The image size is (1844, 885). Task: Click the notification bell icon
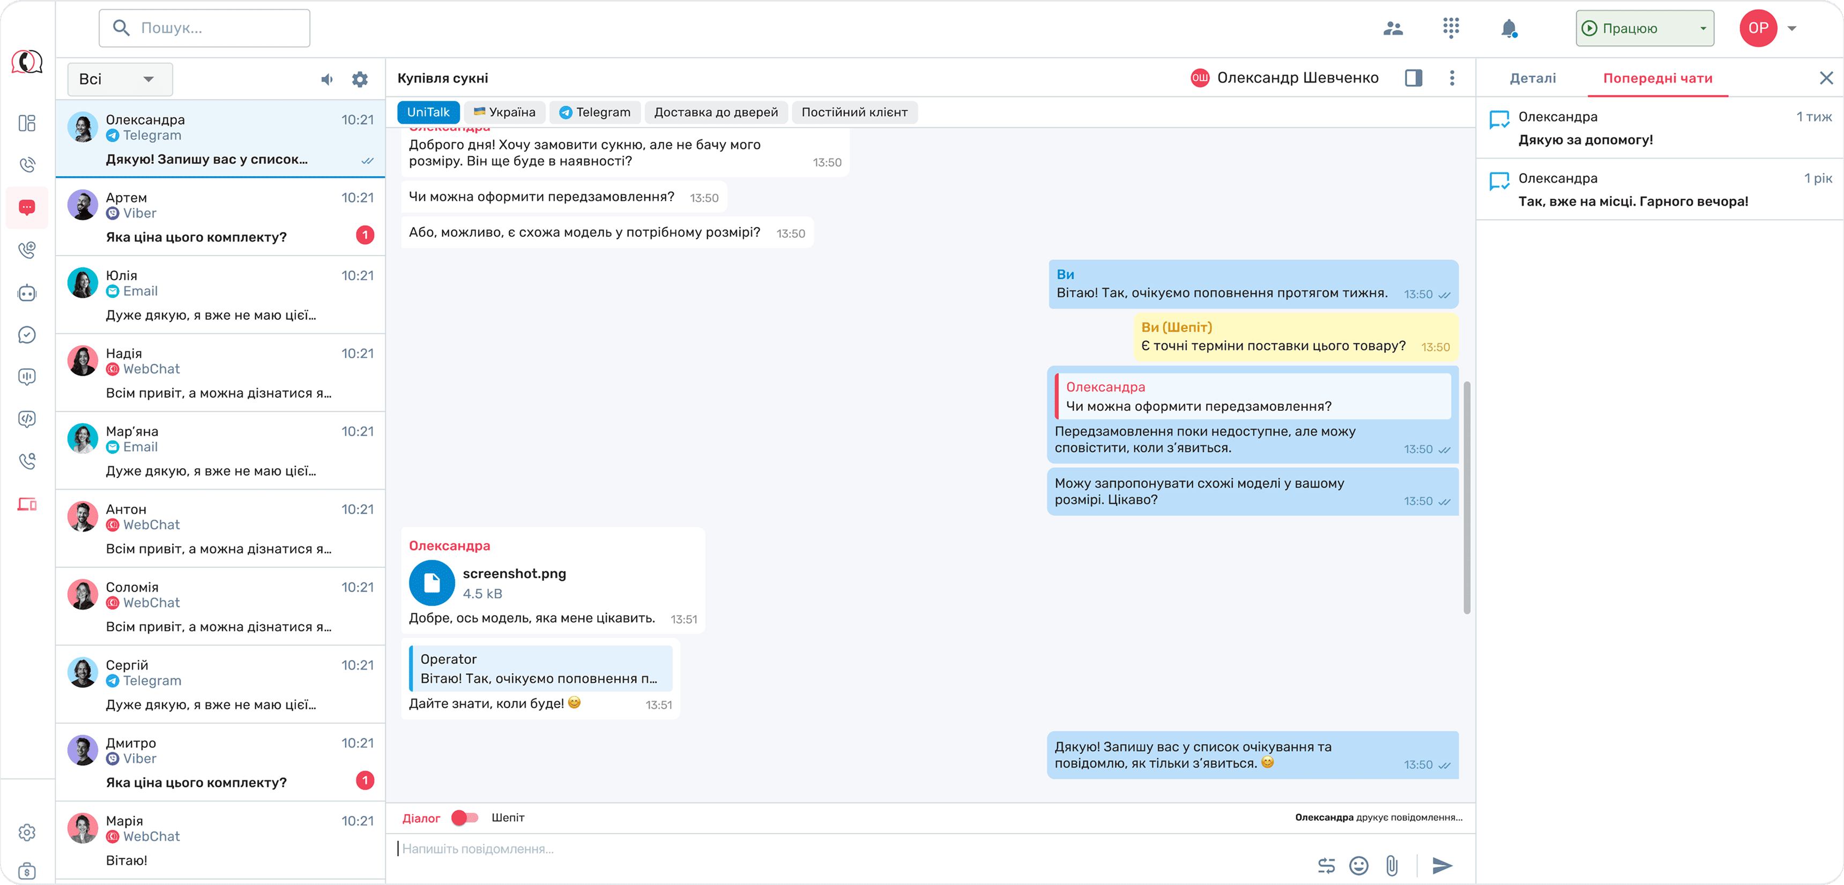click(1508, 28)
